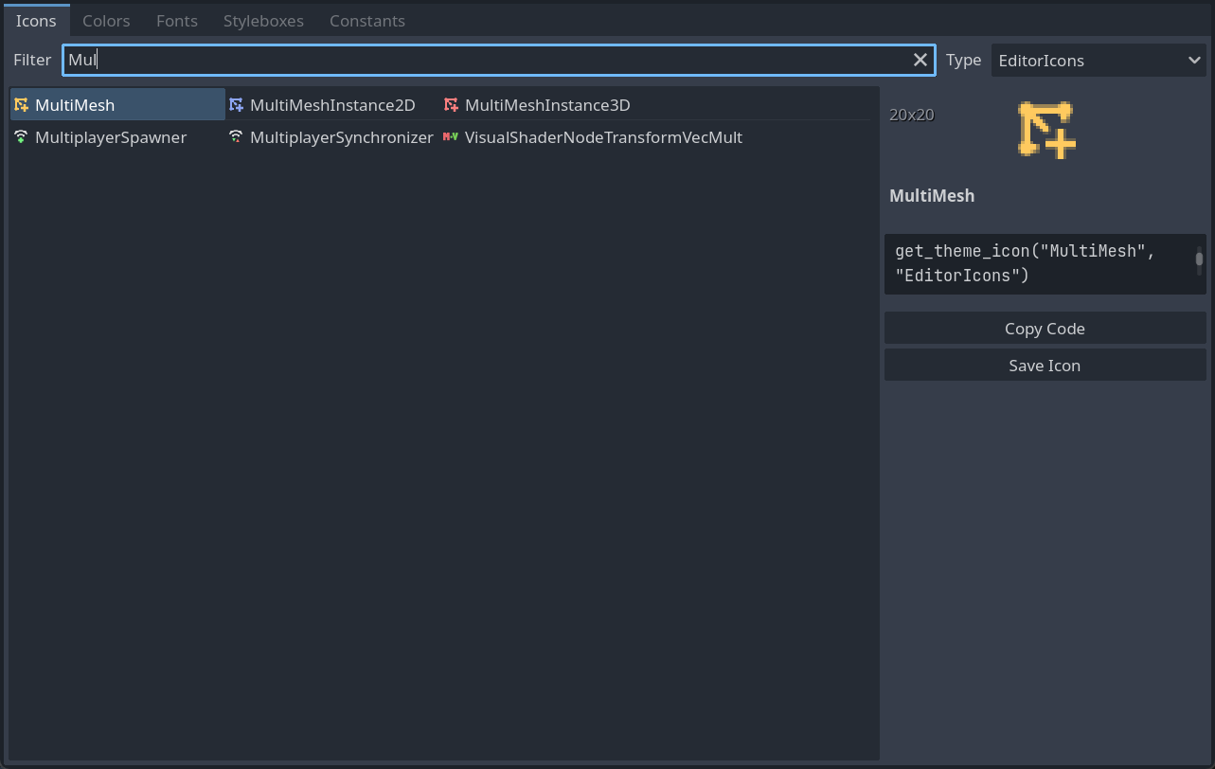Click the VisualShaderNodeTransformVecMult icon

coord(451,137)
